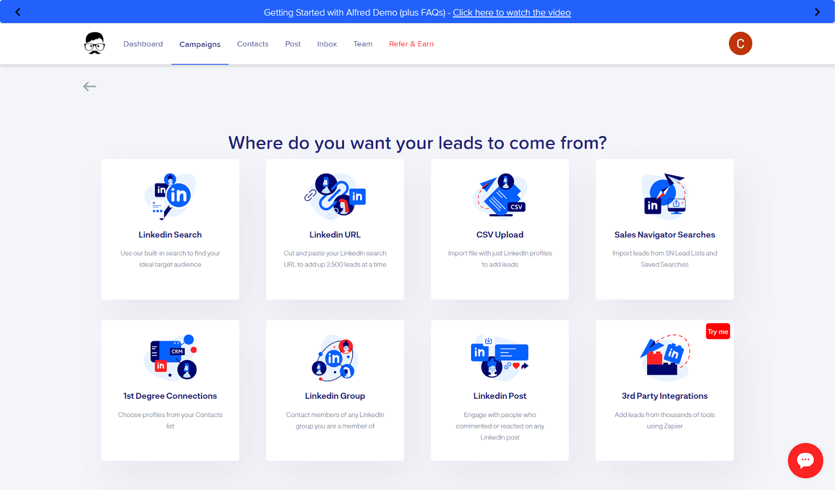Click the CSV Upload illustration icon
Viewport: 835px width, 490px height.
coord(500,197)
